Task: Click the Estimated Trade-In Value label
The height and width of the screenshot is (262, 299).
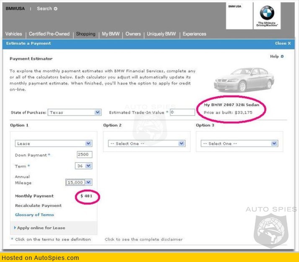Action: point(137,112)
